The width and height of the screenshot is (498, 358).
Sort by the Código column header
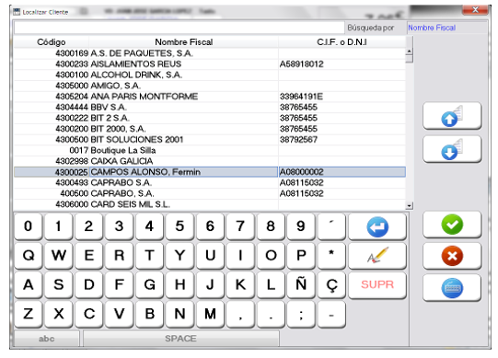coord(52,42)
